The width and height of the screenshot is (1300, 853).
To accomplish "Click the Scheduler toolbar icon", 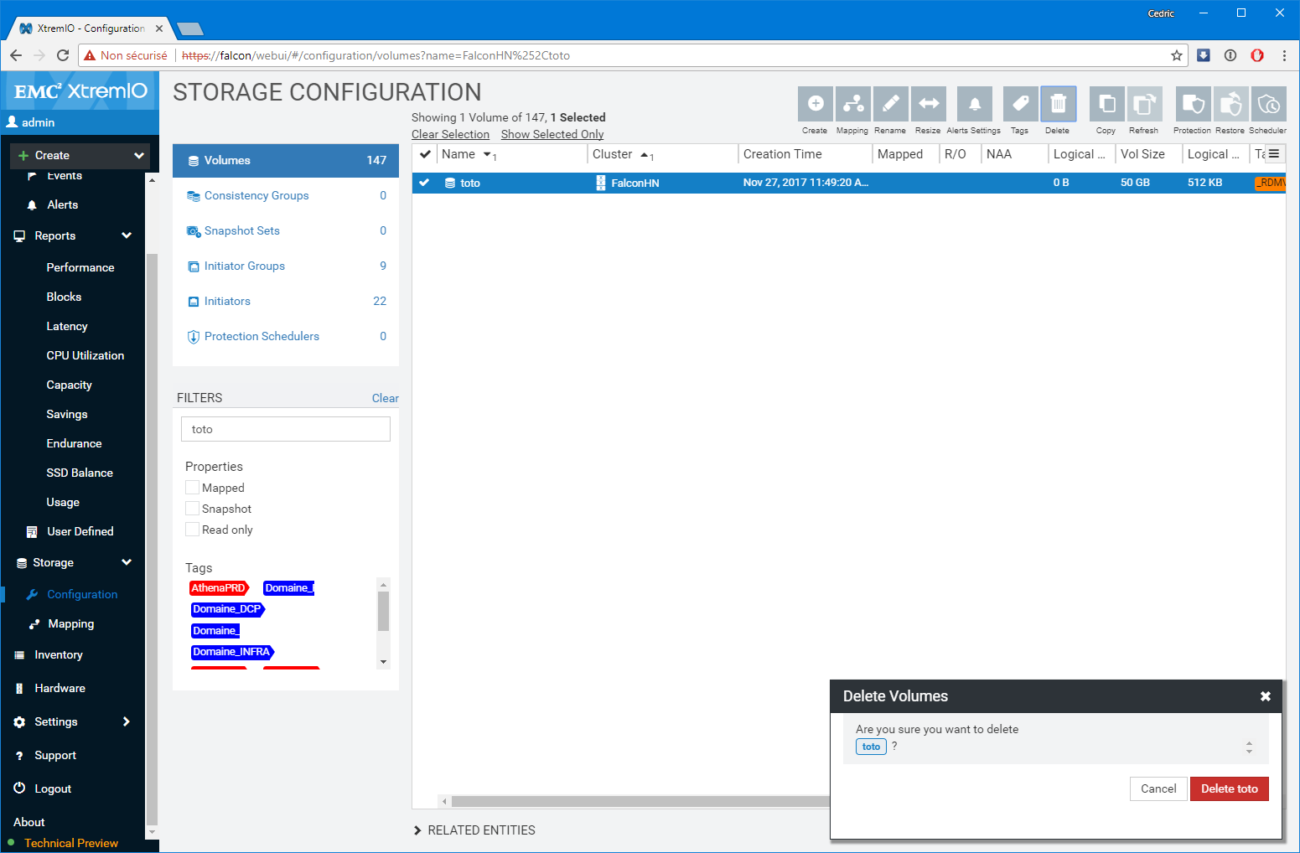I will pos(1268,104).
